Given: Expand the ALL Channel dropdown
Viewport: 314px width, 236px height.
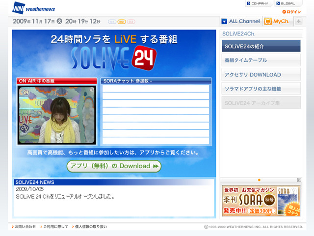Looking at the screenshot, I should pos(241,21).
